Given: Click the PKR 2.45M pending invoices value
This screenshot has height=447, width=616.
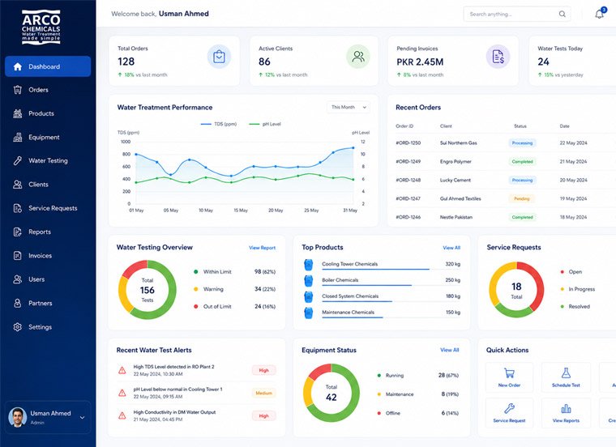Looking at the screenshot, I should click(420, 62).
